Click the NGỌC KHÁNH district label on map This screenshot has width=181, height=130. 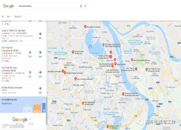click(86, 67)
